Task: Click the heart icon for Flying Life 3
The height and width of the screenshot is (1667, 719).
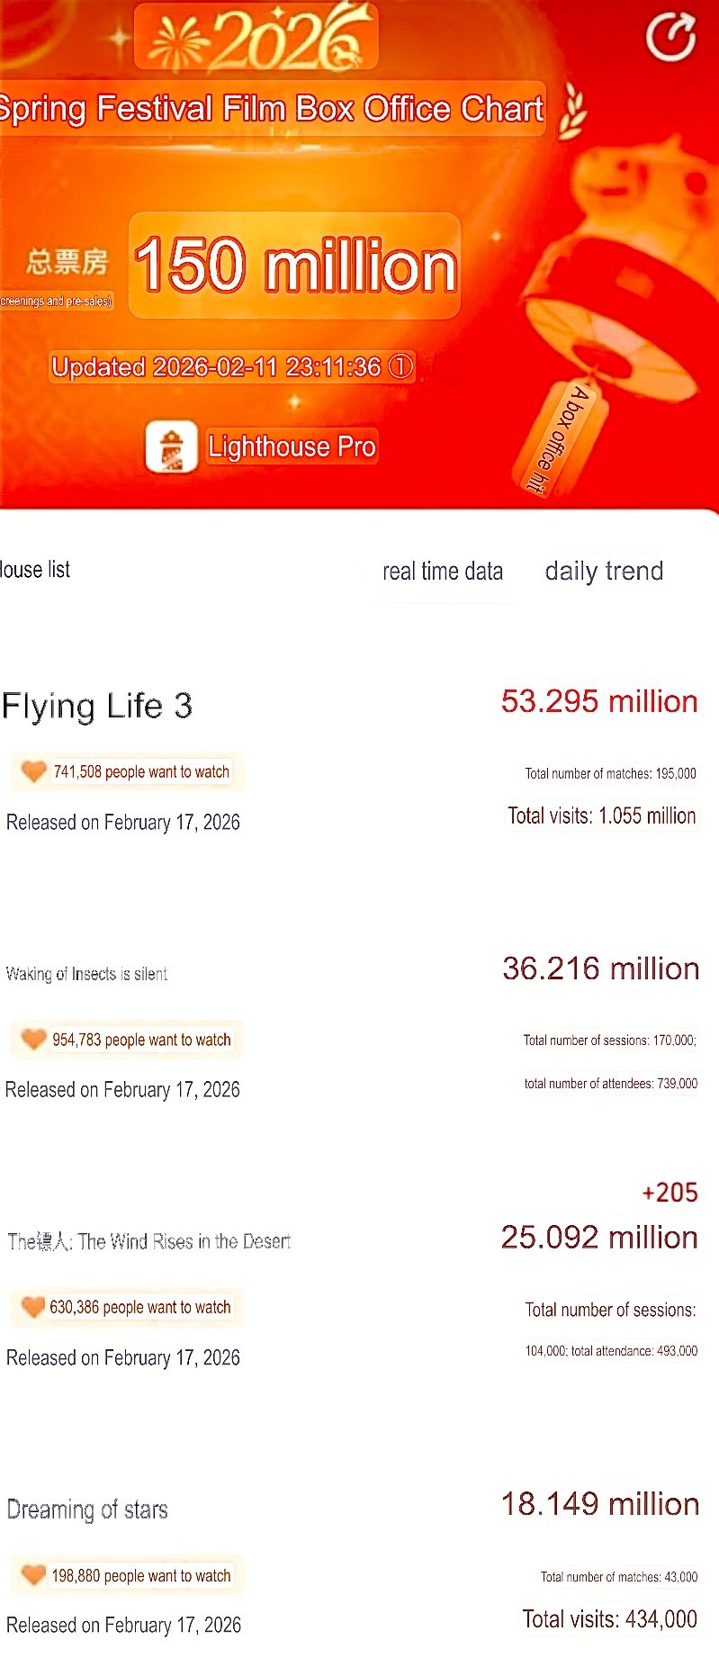Action: [34, 771]
